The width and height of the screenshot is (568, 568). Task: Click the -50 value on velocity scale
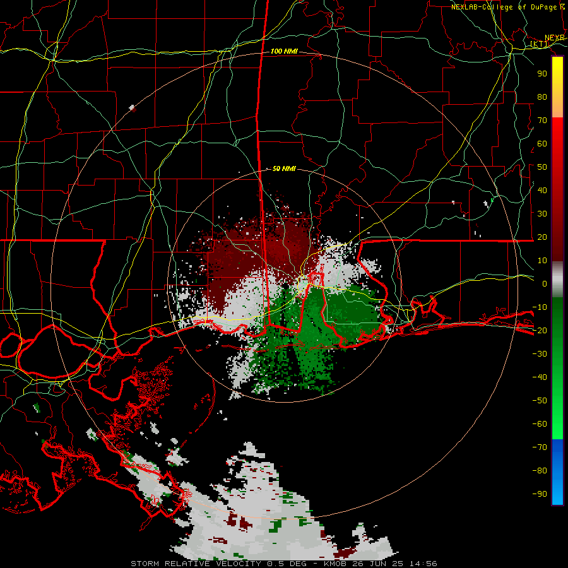click(x=540, y=401)
